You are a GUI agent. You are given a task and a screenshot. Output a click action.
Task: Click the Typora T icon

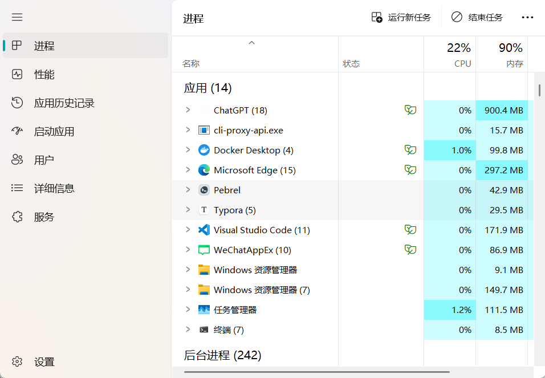click(x=204, y=210)
